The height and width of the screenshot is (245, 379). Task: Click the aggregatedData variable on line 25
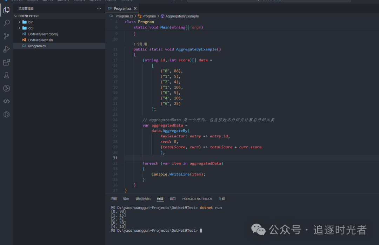pos(167,125)
